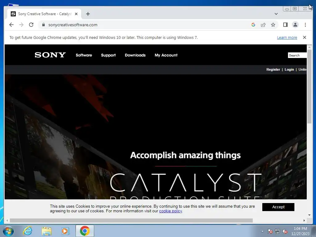Open the Windows Start menu
This screenshot has height=237, width=316.
tap(8, 231)
